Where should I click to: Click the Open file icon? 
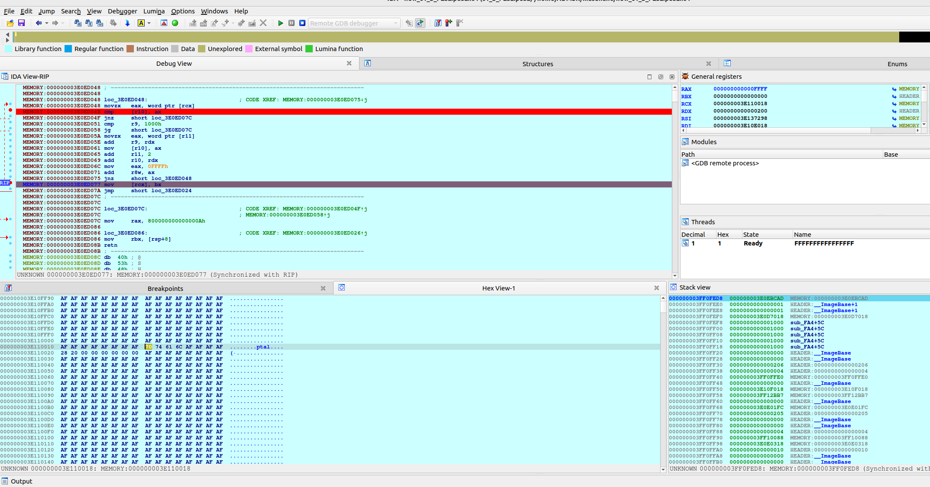[10, 23]
